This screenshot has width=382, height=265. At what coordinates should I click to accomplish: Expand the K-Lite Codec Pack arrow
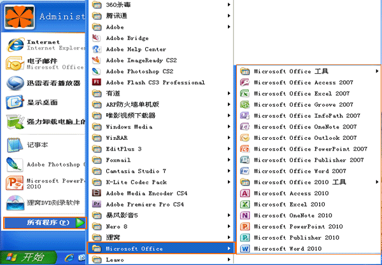pos(229,182)
